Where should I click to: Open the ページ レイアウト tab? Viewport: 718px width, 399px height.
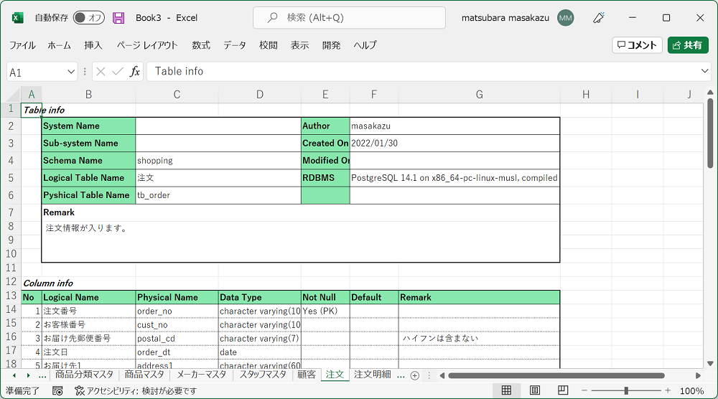click(x=147, y=45)
